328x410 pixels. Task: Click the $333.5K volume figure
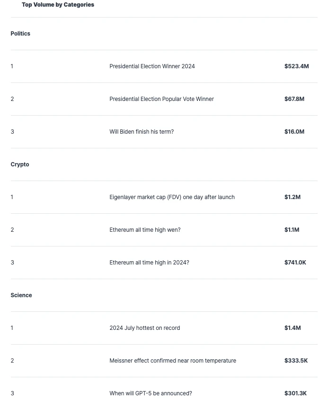[296, 361]
